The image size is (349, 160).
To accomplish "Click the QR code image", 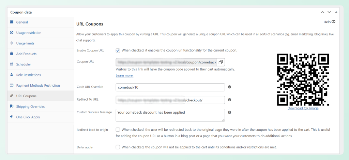I will 303,79.
